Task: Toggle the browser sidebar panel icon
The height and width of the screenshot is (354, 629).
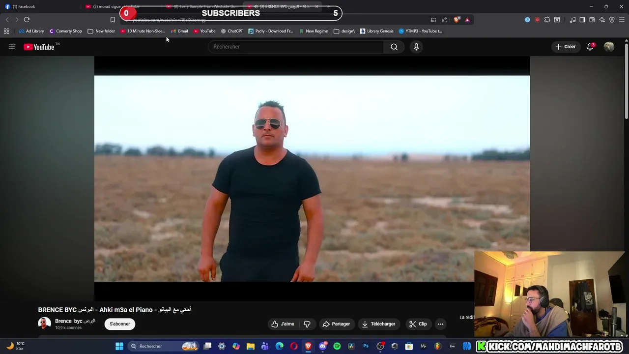Action: [582, 20]
